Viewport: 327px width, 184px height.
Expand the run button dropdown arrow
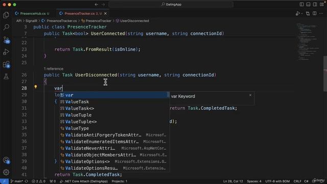point(302,14)
